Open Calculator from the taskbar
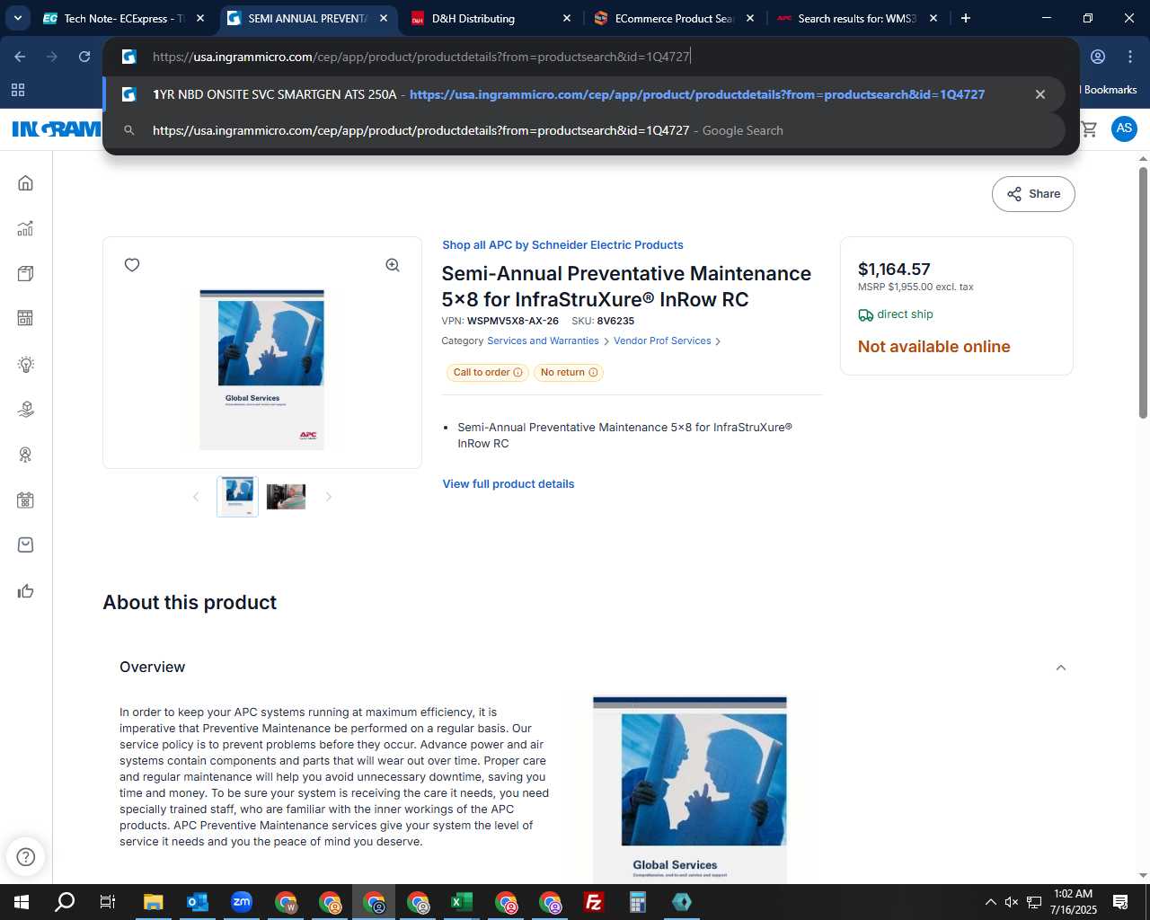 click(x=638, y=902)
